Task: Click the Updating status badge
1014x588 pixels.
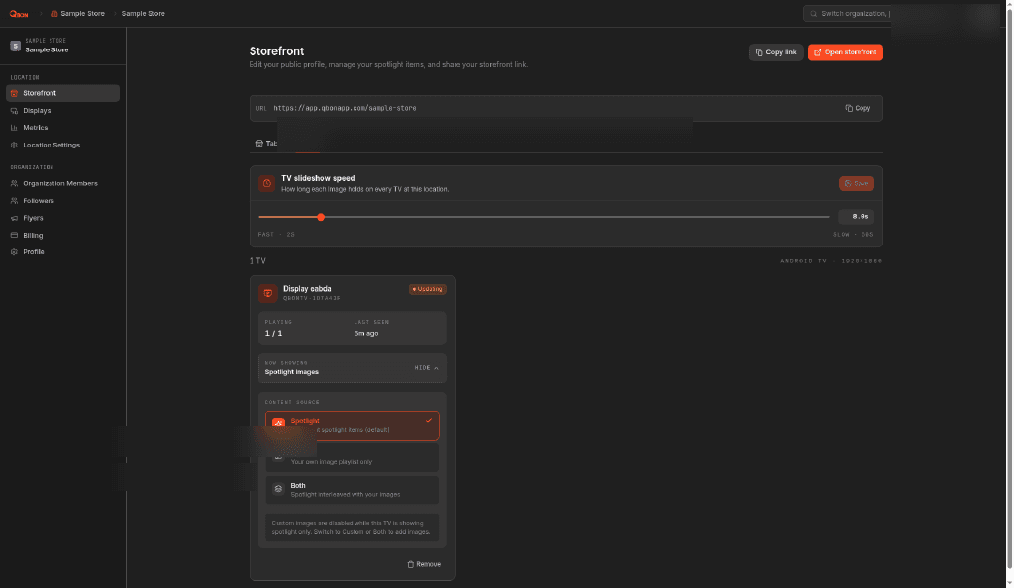Action: pyautogui.click(x=427, y=289)
